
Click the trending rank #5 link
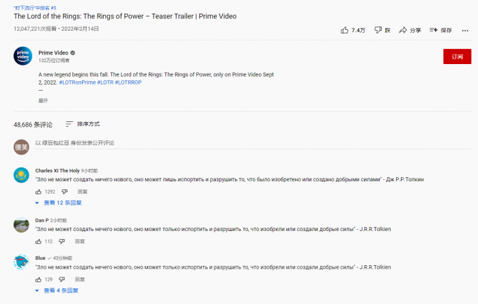tap(34, 7)
